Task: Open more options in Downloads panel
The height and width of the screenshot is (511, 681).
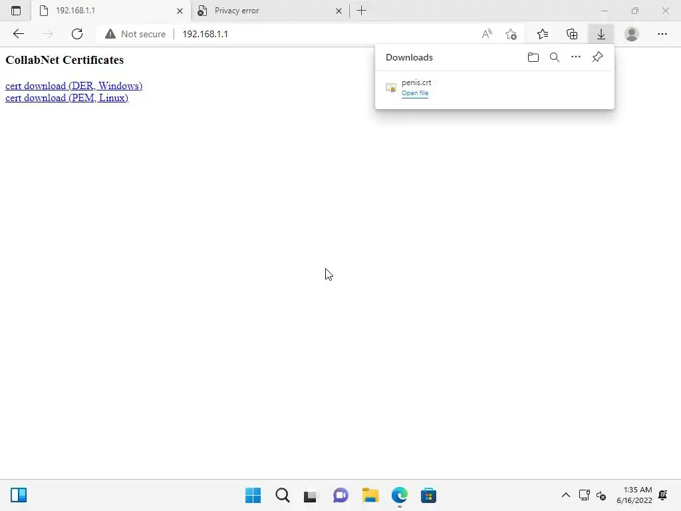Action: [576, 57]
